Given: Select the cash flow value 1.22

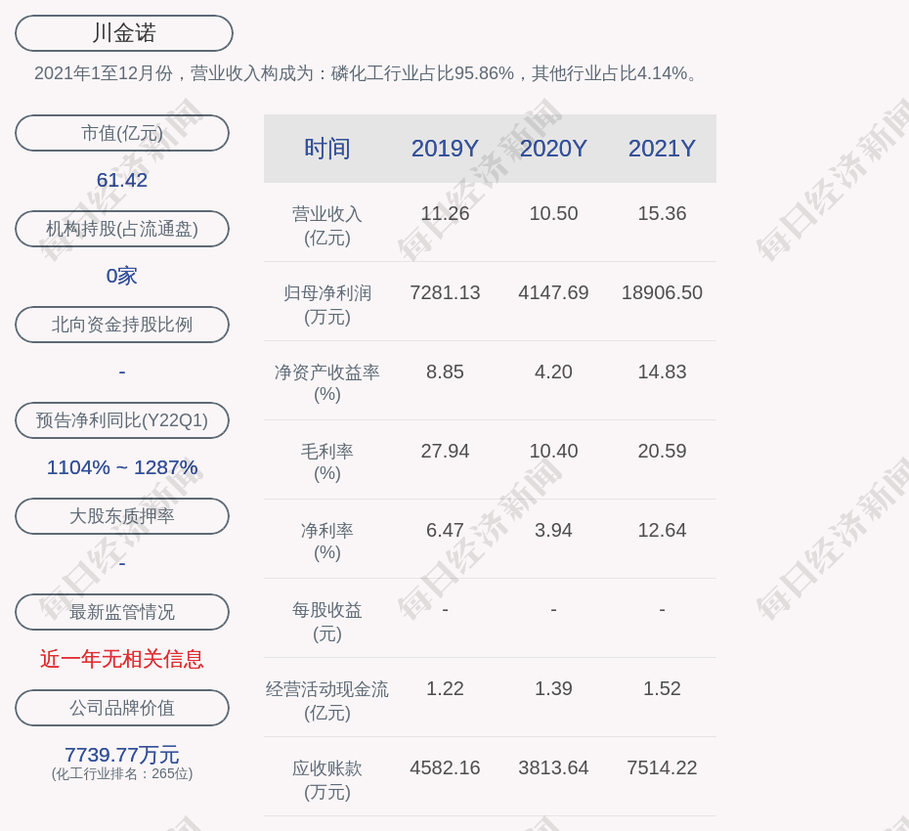Looking at the screenshot, I should tap(445, 688).
